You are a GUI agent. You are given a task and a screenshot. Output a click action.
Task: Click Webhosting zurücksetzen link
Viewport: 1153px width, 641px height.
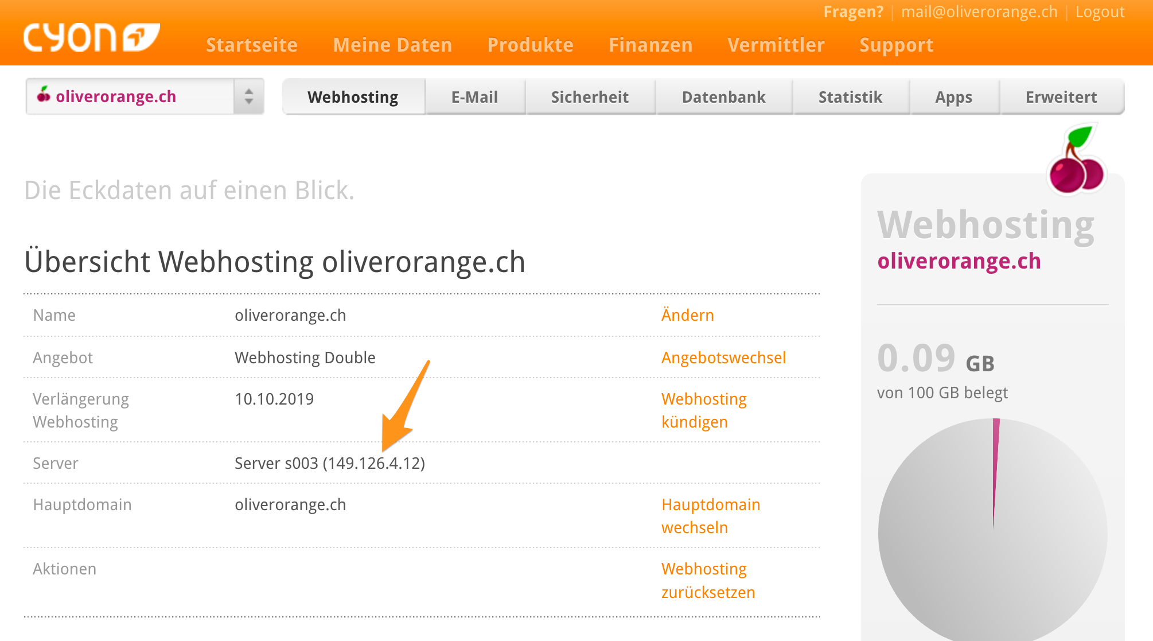click(708, 580)
